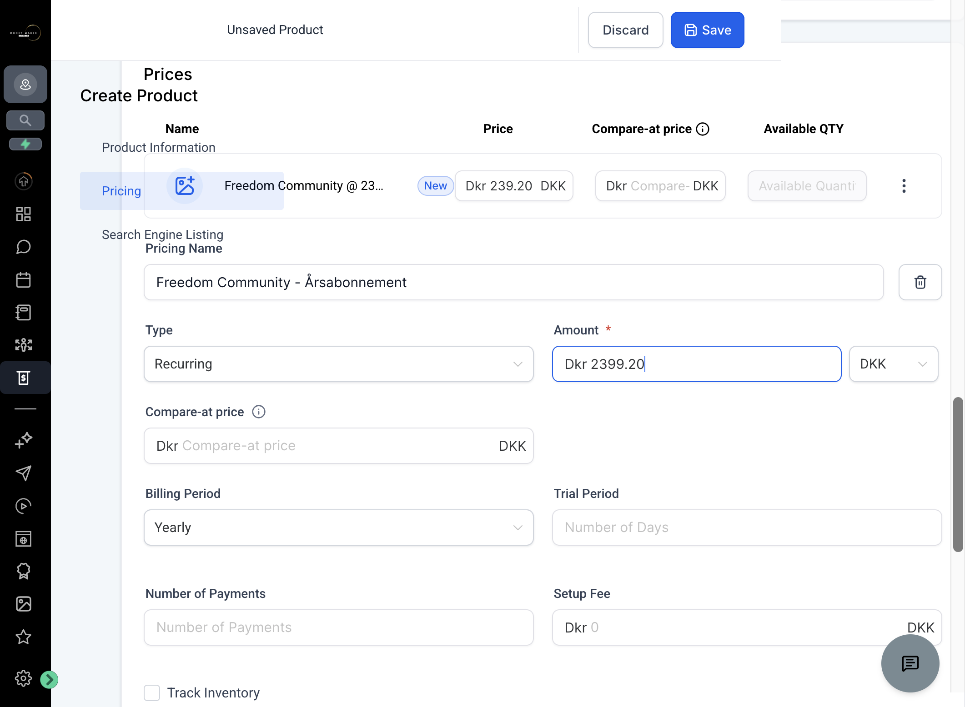Click the Price field showing Dkr 239.20

[514, 186]
